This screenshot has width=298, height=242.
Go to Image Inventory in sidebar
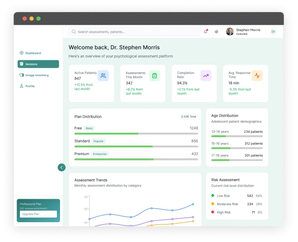36,75
